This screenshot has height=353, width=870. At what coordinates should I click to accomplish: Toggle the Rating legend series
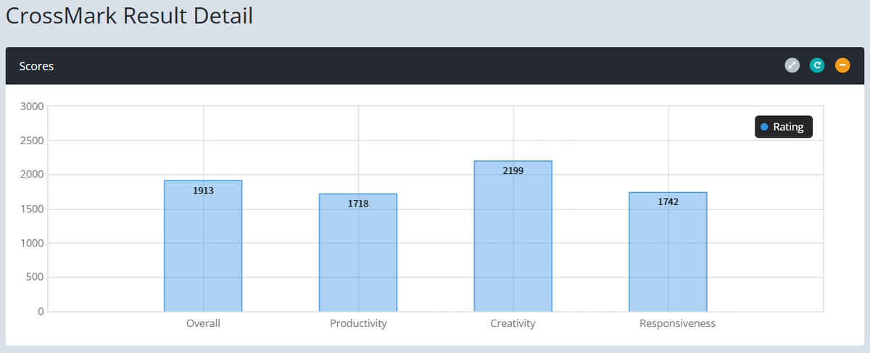(x=784, y=127)
